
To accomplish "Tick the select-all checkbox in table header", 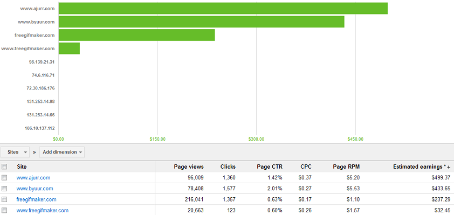I will click(4, 167).
